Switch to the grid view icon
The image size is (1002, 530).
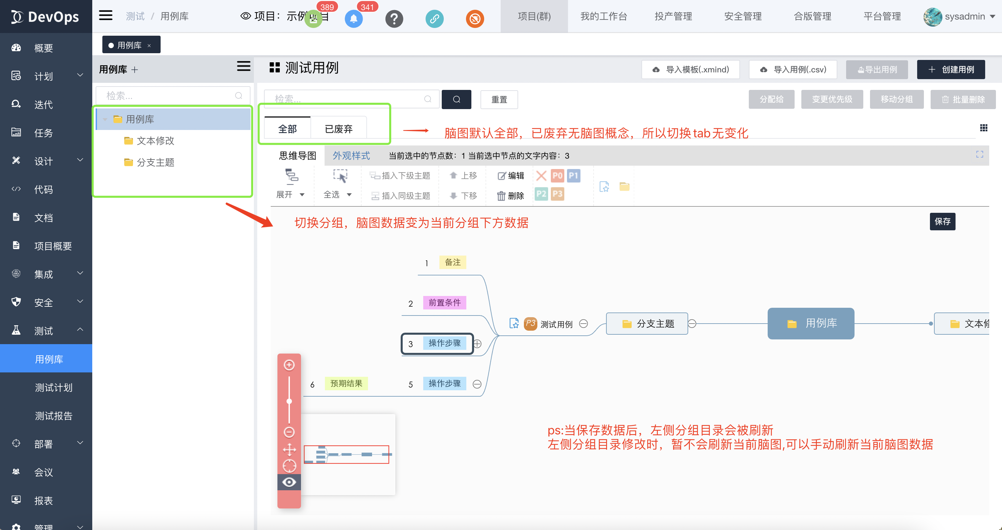tap(983, 128)
